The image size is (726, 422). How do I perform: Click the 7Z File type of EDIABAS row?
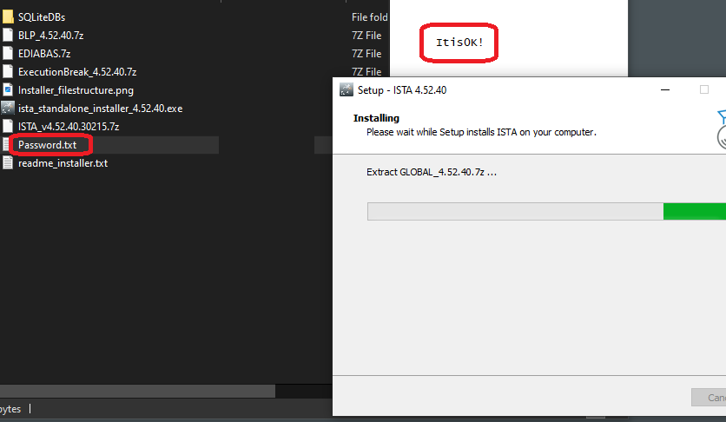pyautogui.click(x=366, y=54)
